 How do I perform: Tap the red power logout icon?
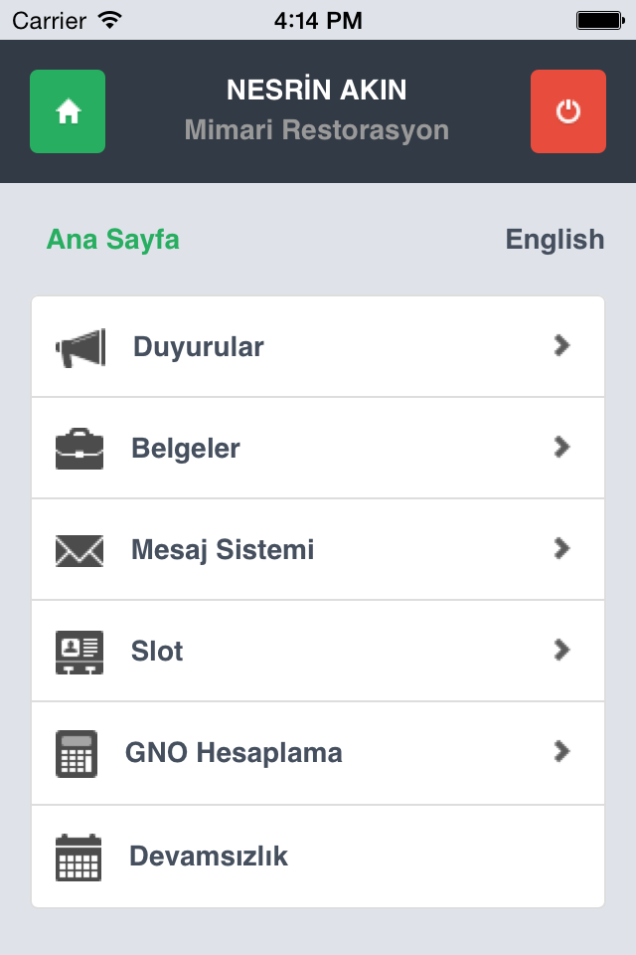pyautogui.click(x=567, y=111)
